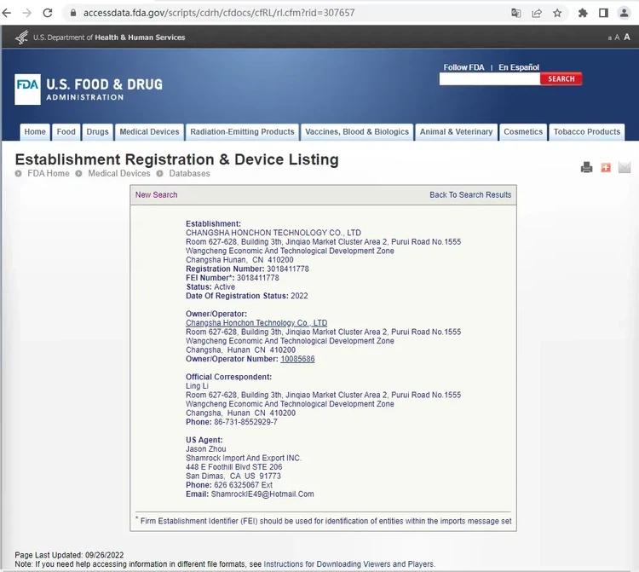The height and width of the screenshot is (572, 639).
Task: Select the Tobacco Products tab
Action: 586,132
